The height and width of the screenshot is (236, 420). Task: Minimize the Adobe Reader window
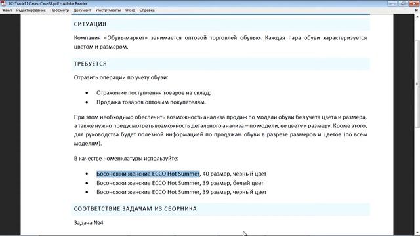pos(392,3)
